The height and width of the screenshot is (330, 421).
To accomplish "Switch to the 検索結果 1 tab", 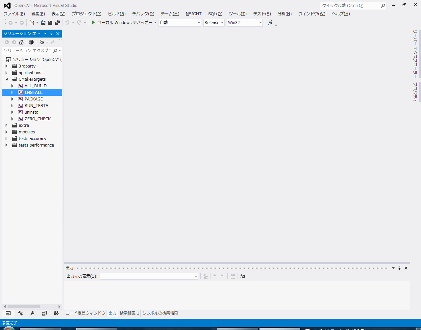I will click(130, 313).
